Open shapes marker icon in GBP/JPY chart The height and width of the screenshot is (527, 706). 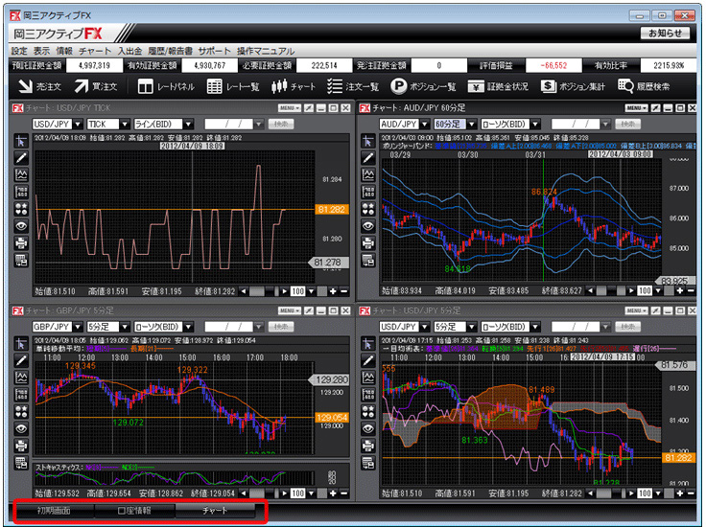click(x=21, y=412)
